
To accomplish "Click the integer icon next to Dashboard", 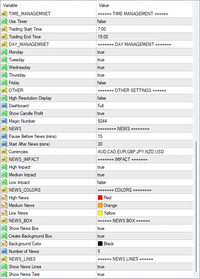I will tap(4, 106).
